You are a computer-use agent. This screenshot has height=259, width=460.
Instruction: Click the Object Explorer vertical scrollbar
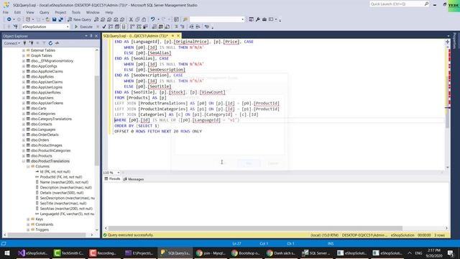97,120
